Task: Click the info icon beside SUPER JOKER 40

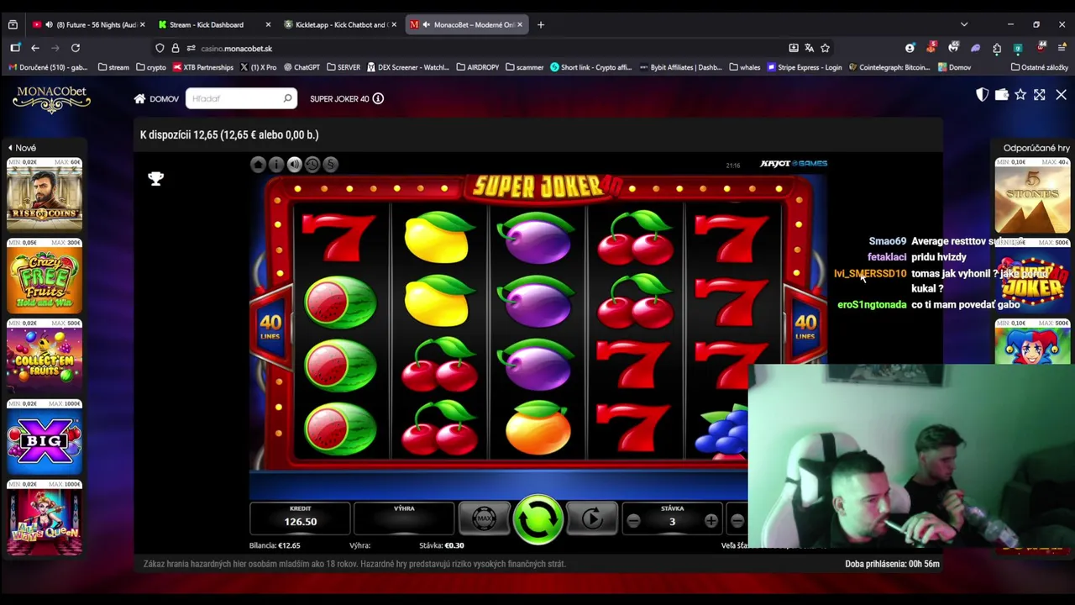Action: point(378,98)
